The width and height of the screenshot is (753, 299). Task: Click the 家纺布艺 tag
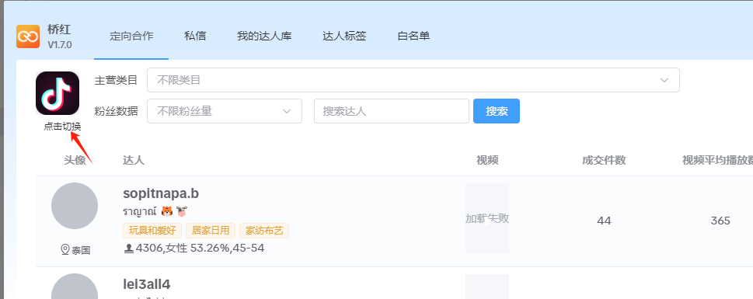point(264,231)
